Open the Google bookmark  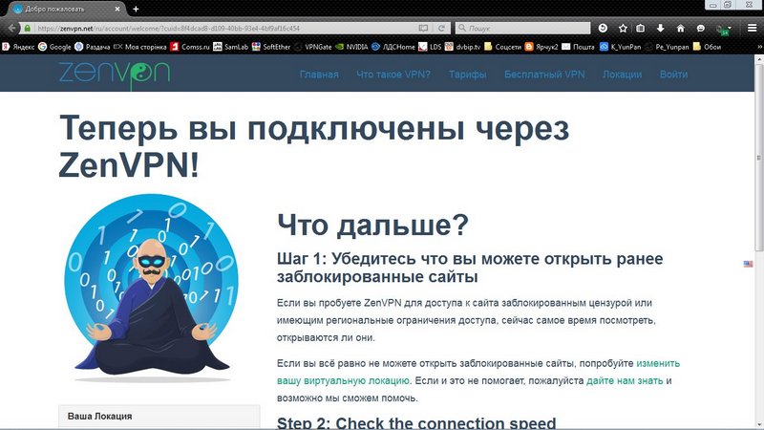click(x=55, y=47)
